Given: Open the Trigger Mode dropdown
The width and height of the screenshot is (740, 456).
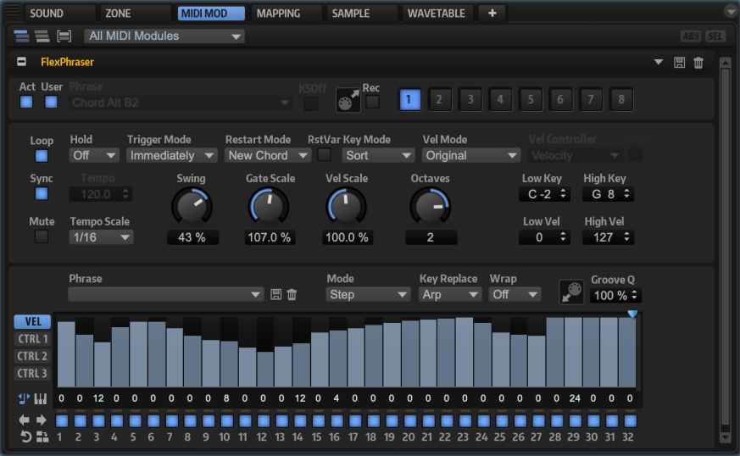Looking at the screenshot, I should 172,156.
